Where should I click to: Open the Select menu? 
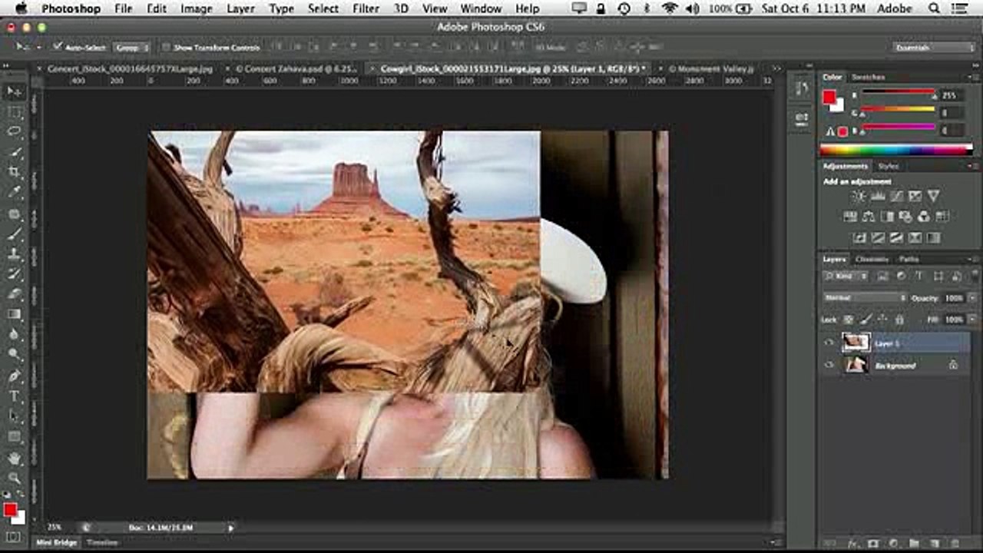323,8
